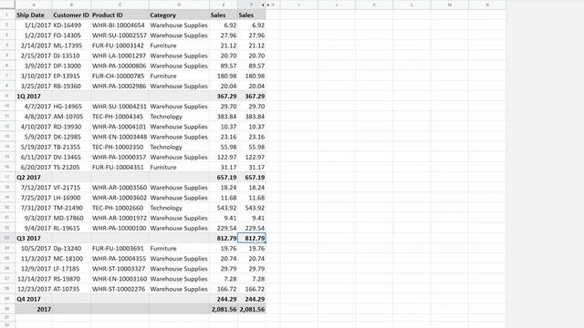Click customer ID DV-13465
584x328 pixels.
67,158
